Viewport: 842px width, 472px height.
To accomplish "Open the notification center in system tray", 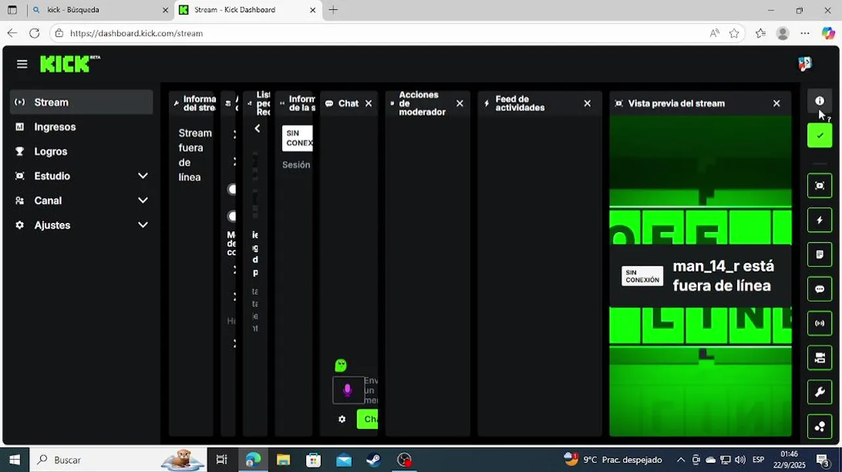I will click(x=822, y=460).
